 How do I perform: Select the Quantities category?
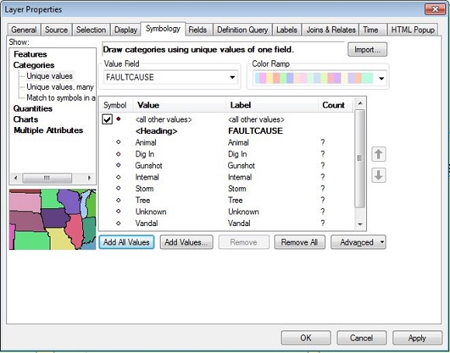coord(33,108)
